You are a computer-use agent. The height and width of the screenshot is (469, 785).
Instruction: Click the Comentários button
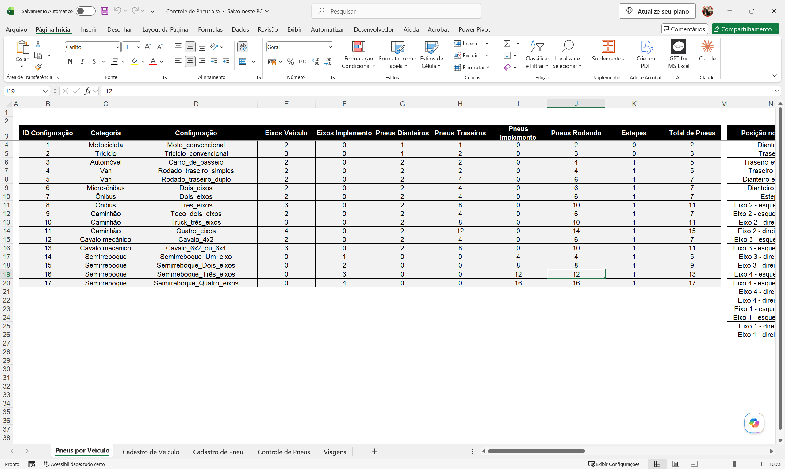684,29
